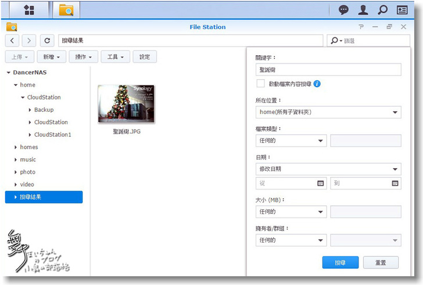Click the back navigation arrow

pyautogui.click(x=13, y=41)
